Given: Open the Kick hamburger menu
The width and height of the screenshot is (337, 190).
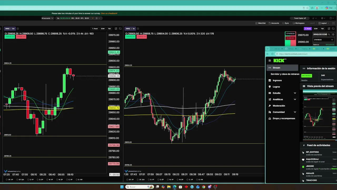Looking at the screenshot, I should (x=270, y=61).
